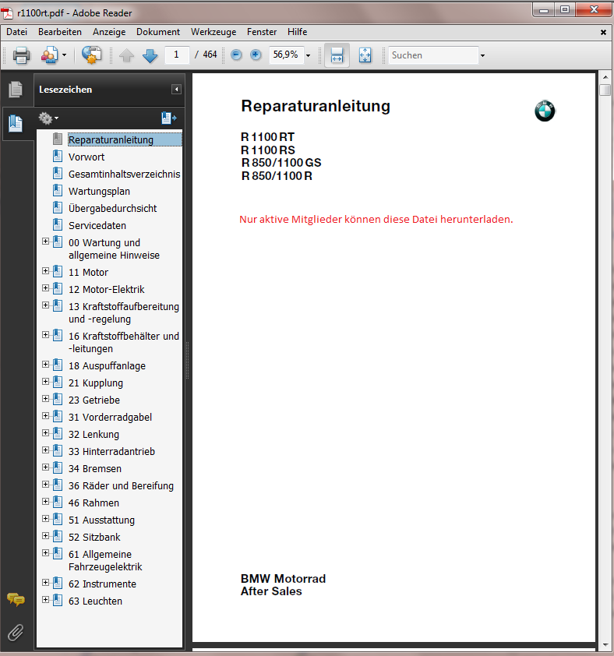The height and width of the screenshot is (656, 614).
Task: Click the document scrollbar down arrow
Action: [605, 645]
